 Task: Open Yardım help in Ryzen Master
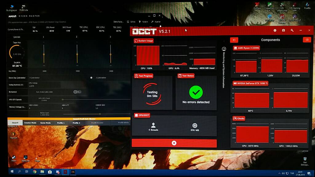click(143, 22)
